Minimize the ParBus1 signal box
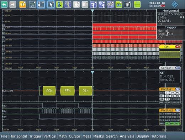Screen dimensions: 185x140 click(178, 89)
